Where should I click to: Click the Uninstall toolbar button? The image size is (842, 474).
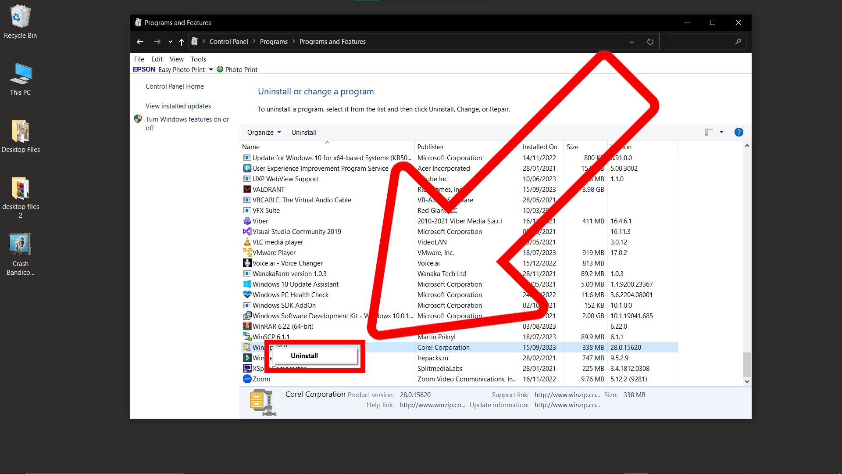click(x=304, y=132)
